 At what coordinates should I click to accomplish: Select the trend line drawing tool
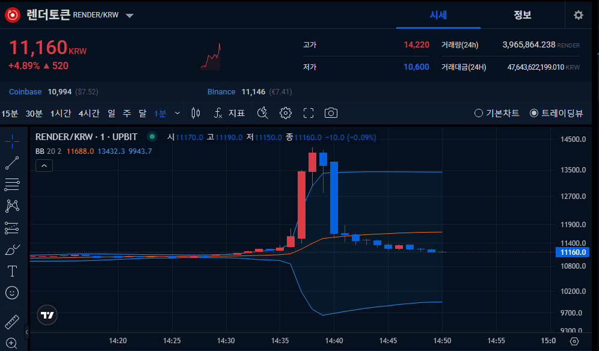point(12,163)
